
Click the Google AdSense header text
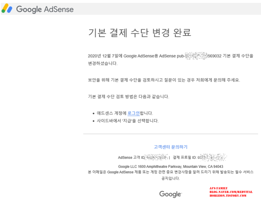pos(45,9)
